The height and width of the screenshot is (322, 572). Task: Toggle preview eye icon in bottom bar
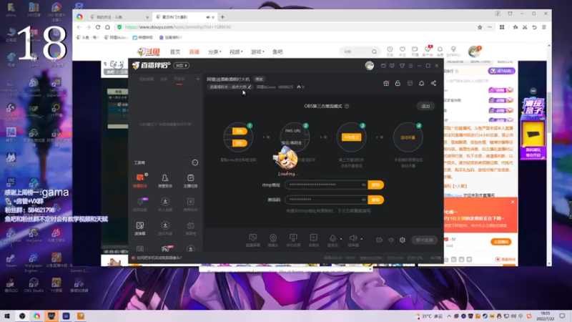391,240
